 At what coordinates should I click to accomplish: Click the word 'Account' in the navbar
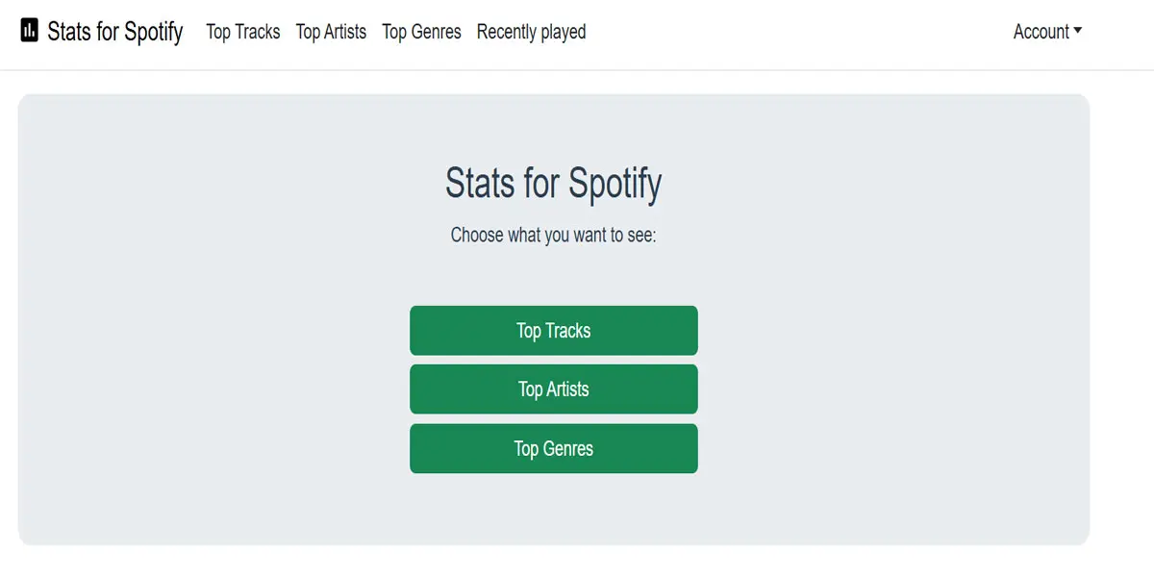tap(1041, 32)
